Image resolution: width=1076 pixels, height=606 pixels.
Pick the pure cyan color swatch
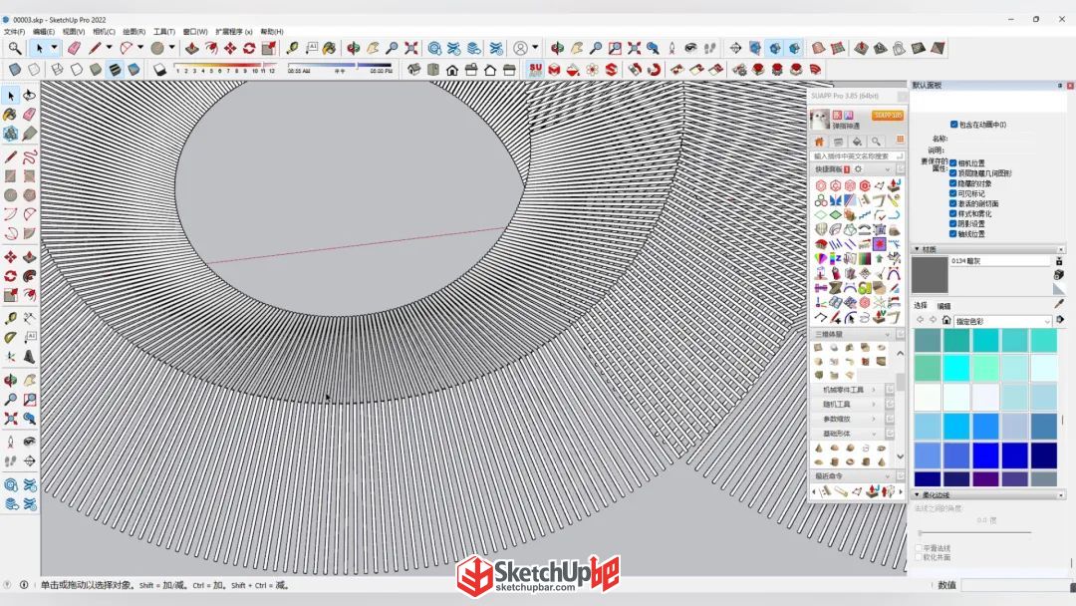955,369
